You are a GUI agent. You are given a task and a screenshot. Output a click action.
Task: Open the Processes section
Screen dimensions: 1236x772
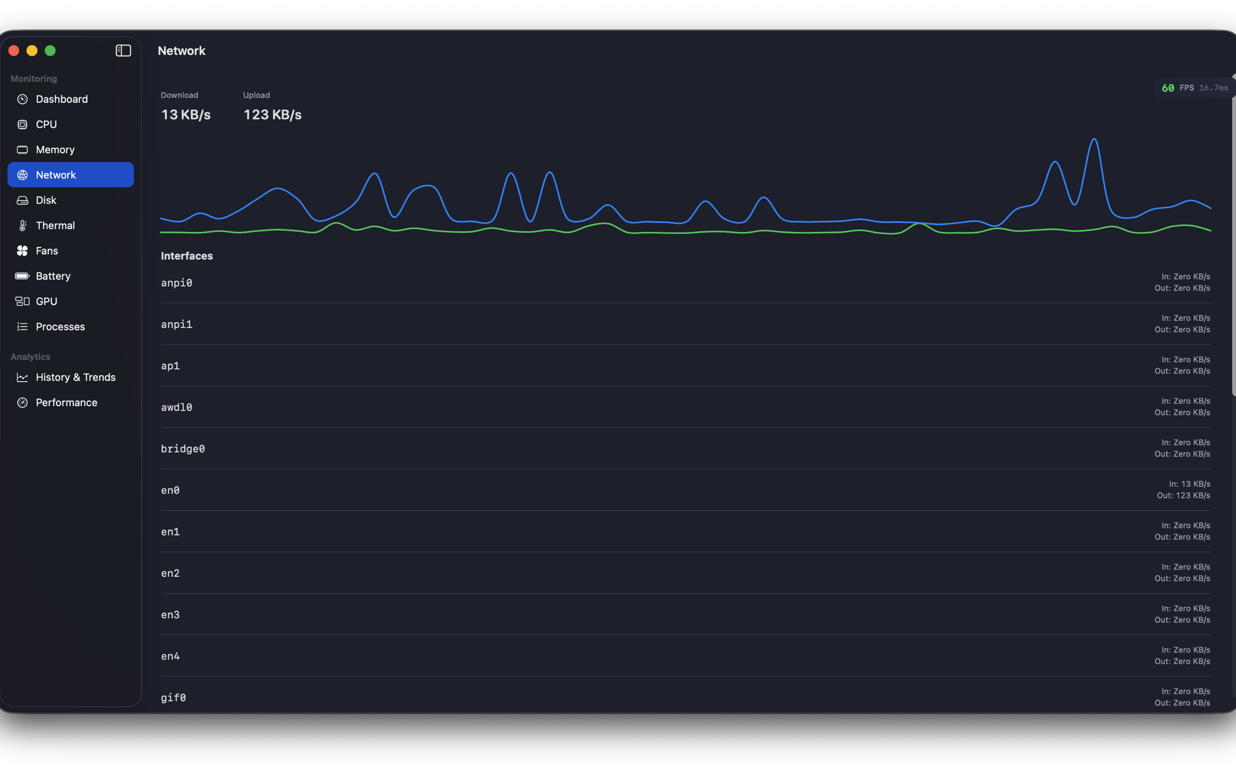click(x=60, y=327)
